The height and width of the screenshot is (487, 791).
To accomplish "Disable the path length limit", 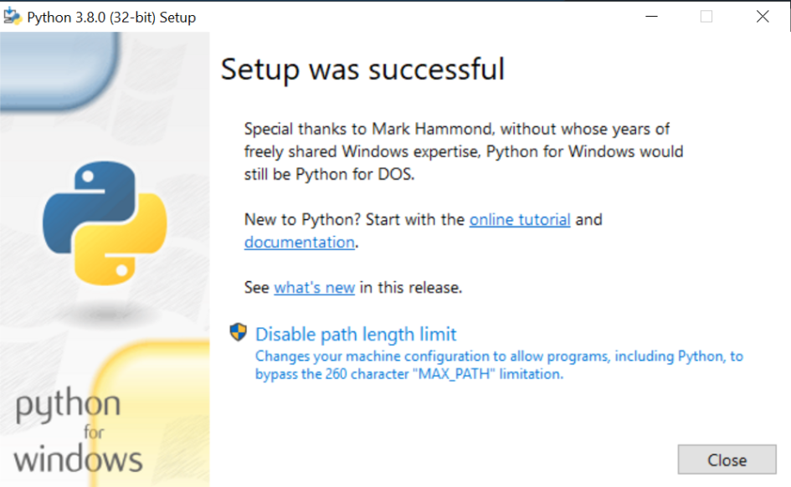I will (356, 334).
